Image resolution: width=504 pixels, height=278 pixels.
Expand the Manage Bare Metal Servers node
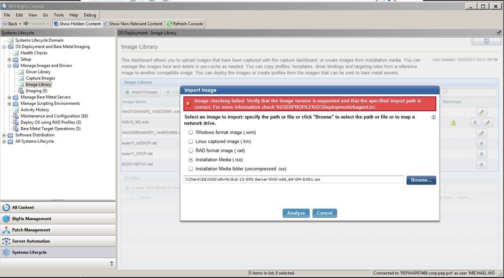[x=9, y=97]
